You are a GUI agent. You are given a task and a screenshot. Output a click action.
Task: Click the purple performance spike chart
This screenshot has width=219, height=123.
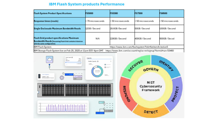click(x=63, y=107)
